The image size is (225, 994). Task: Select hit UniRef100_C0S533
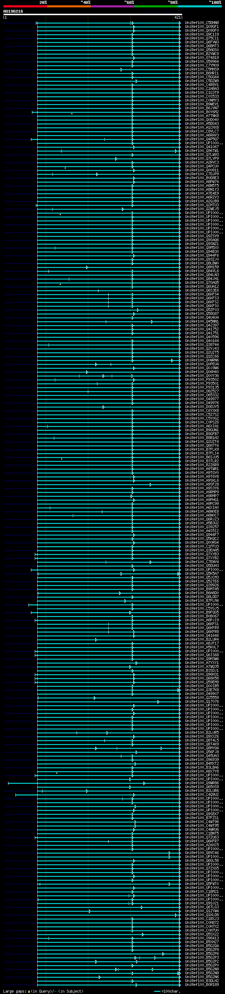click(202, 97)
